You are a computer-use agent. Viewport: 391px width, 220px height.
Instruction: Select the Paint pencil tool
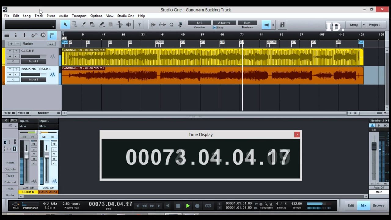click(x=102, y=25)
